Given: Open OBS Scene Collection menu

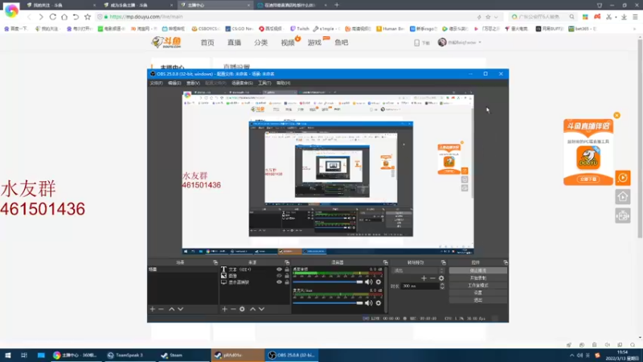Looking at the screenshot, I should (242, 83).
